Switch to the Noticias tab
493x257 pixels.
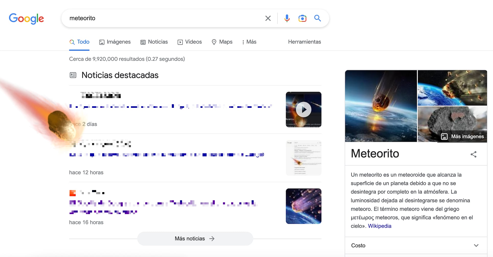pyautogui.click(x=154, y=42)
